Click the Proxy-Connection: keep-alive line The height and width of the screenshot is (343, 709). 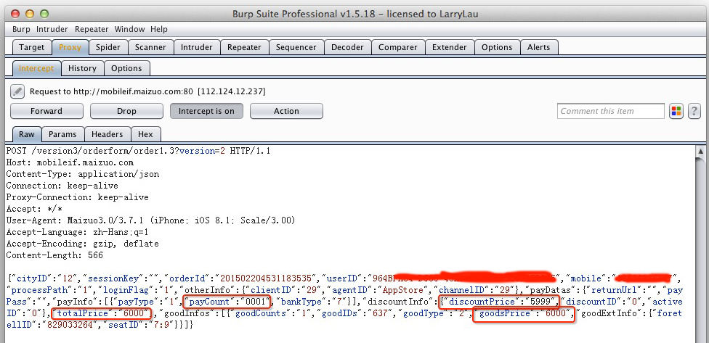(x=77, y=198)
